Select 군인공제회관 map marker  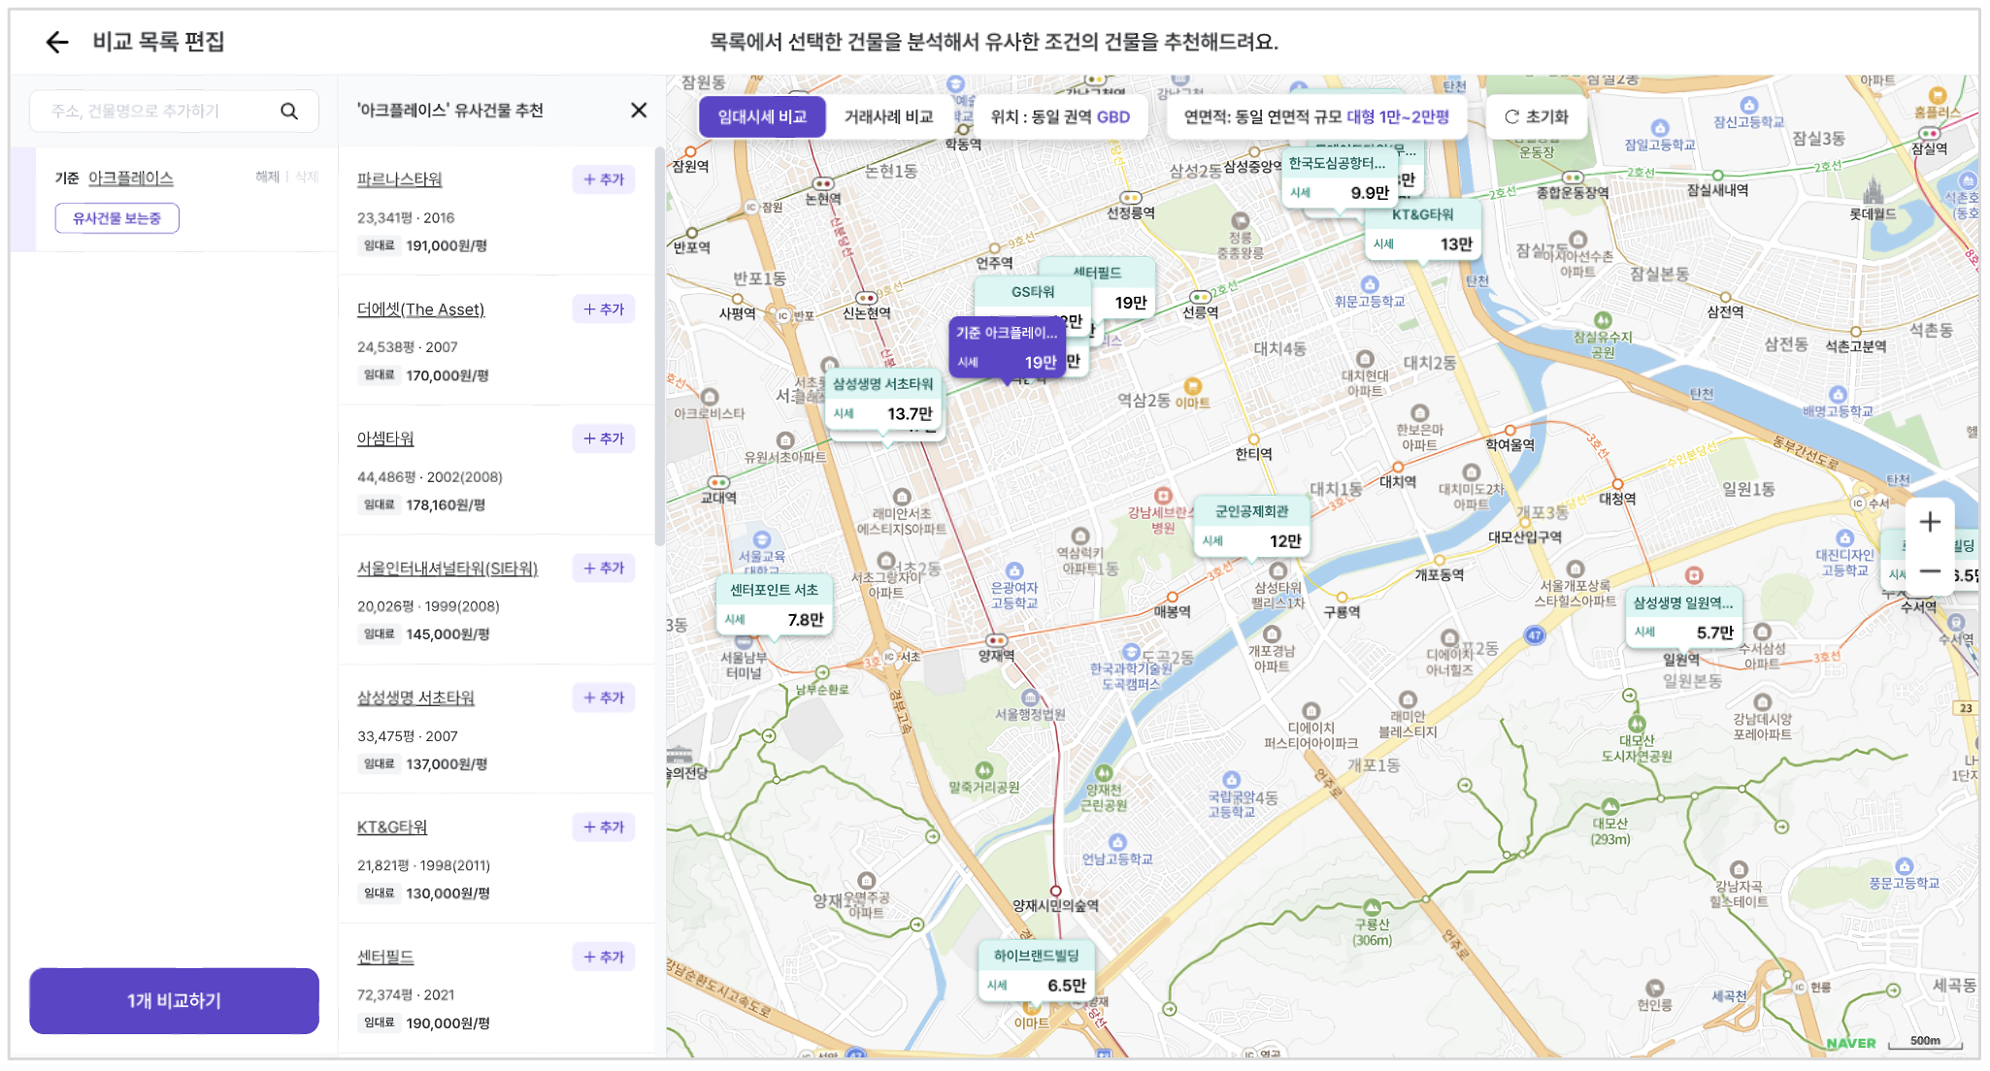[1251, 527]
